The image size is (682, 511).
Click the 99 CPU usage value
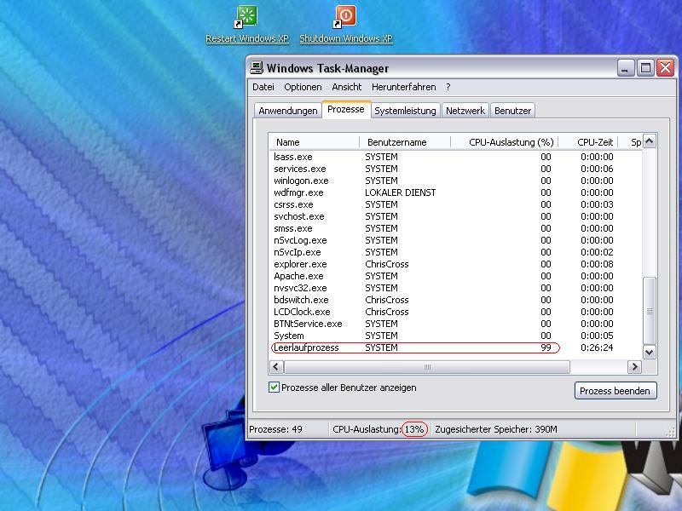tap(546, 347)
